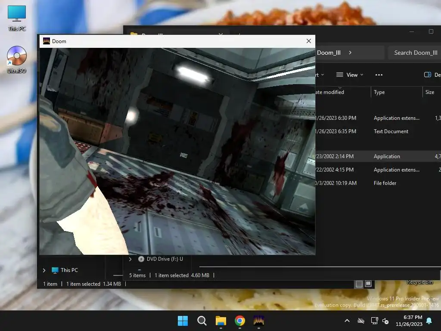Click the Doom_III breadcrumb in address bar
441x331 pixels.
click(329, 53)
